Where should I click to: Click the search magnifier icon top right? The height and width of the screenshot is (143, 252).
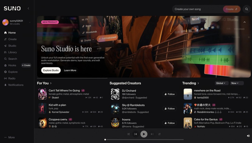tap(247, 9)
